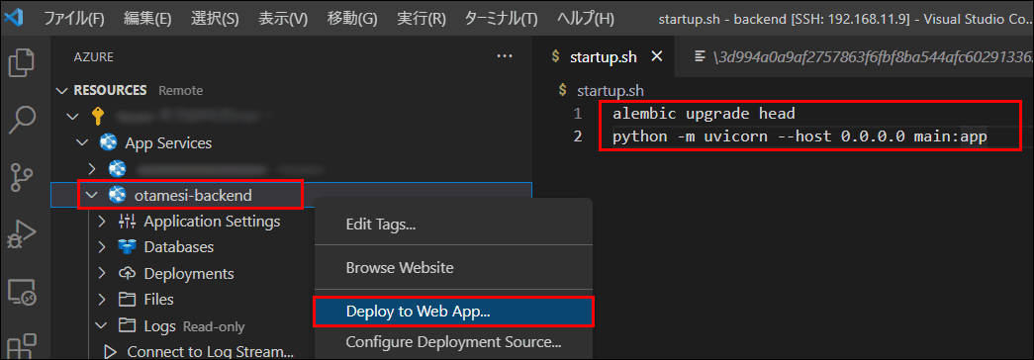Screen dimensions: 1034x360
Task: Click the shell icon in startup.sh breadcrumb
Action: [x=562, y=89]
